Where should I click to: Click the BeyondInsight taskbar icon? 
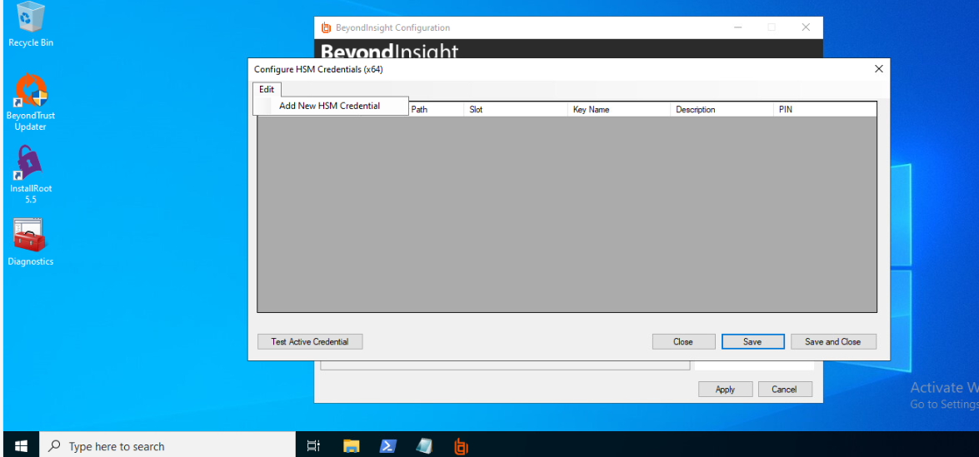pyautogui.click(x=461, y=446)
